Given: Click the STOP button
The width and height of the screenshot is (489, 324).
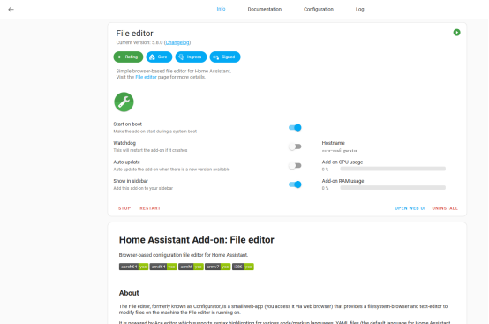Looking at the screenshot, I should 124,208.
